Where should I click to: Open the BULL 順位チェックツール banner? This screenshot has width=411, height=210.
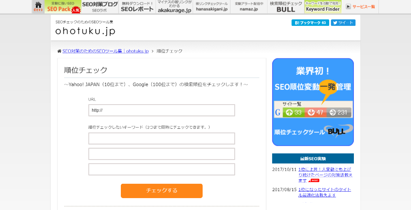point(313,102)
